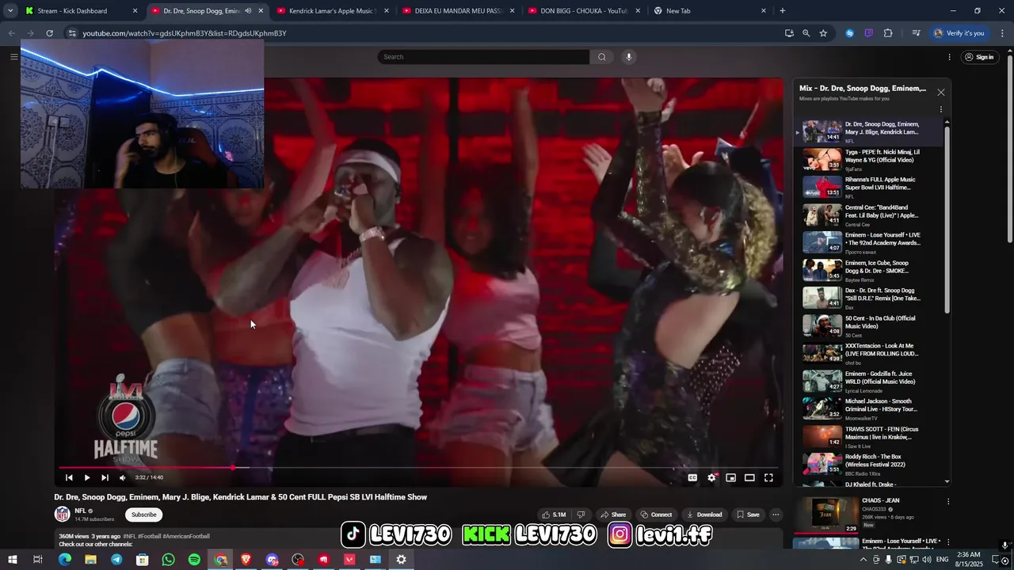Save the video to a playlist
Viewport: 1014px width, 570px height.
[748, 515]
